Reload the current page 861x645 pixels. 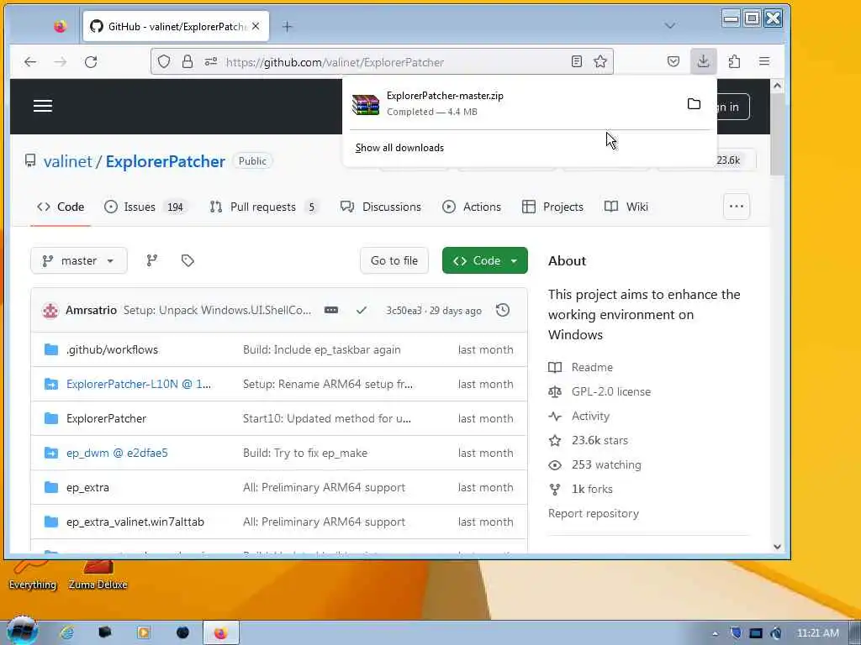[91, 62]
